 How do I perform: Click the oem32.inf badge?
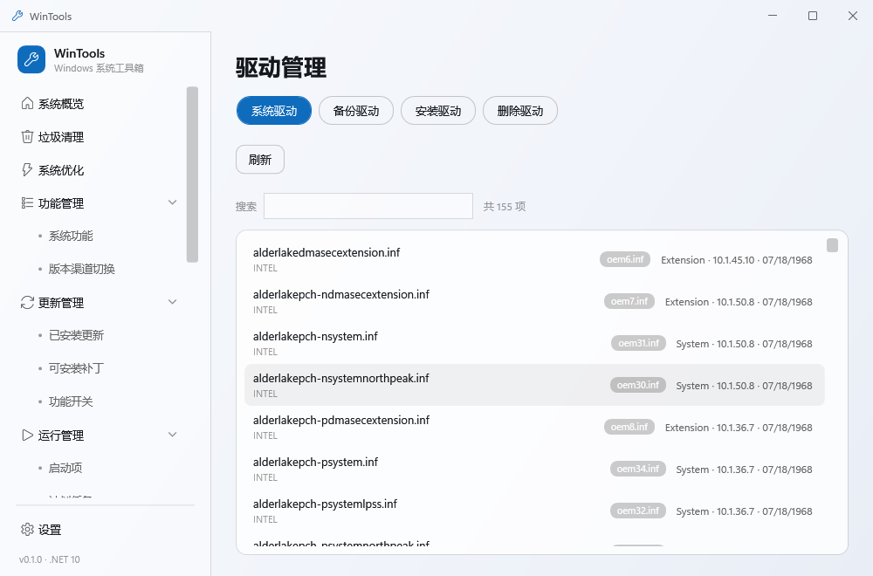pos(638,511)
